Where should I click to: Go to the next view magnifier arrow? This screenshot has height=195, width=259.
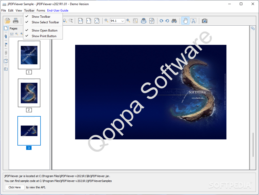tap(71, 21)
